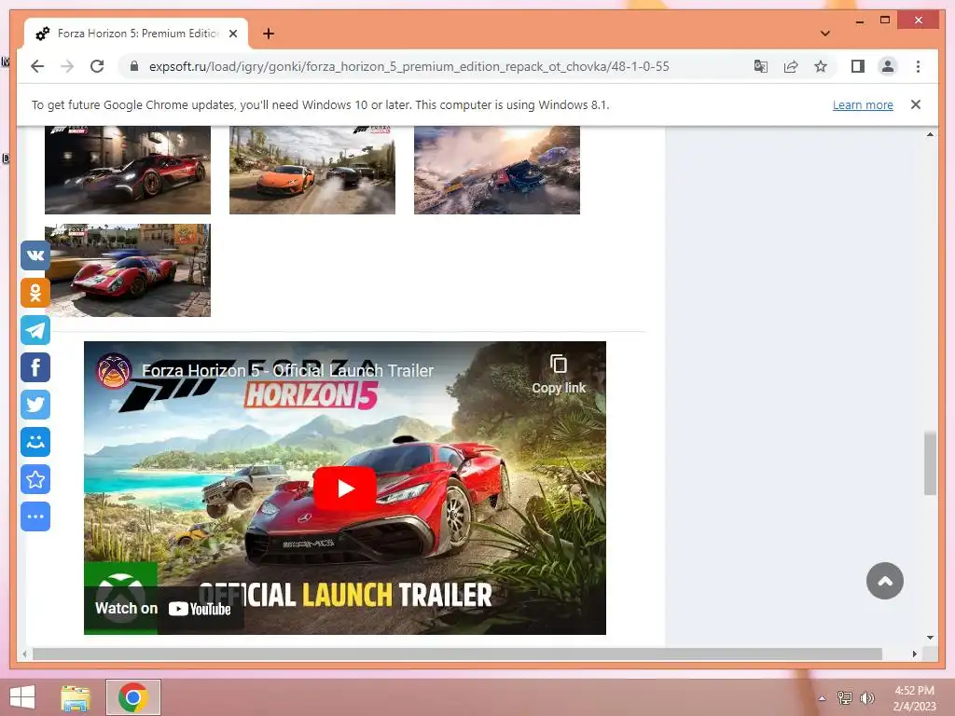Open the tab search dropdown arrow
The image size is (955, 716).
824,34
